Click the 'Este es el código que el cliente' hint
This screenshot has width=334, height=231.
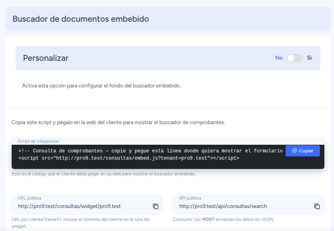(x=104, y=174)
